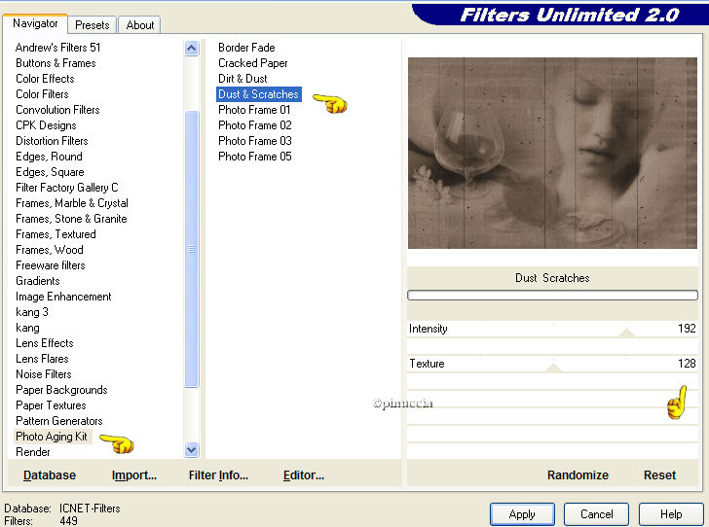Switch to the Presets tab
This screenshot has width=709, height=527.
click(x=93, y=25)
